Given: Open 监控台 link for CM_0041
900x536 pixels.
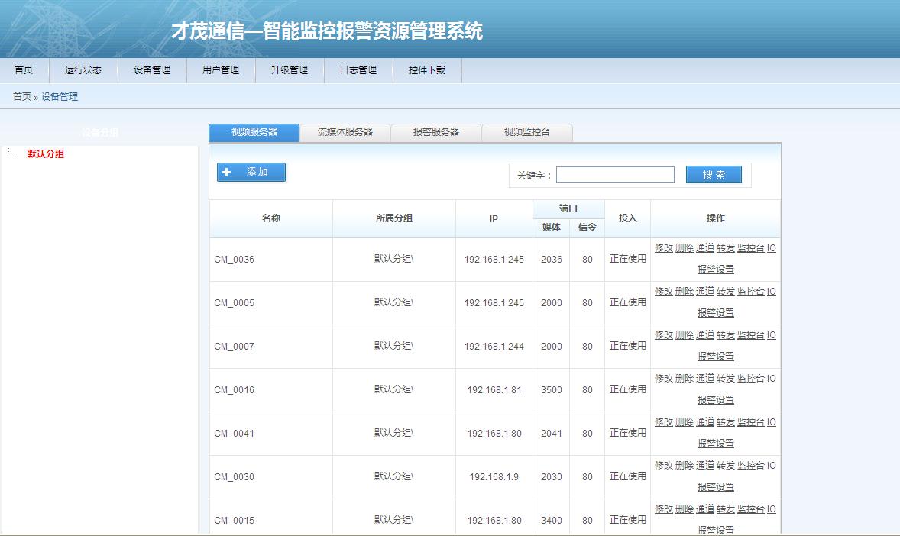Looking at the screenshot, I should pos(750,422).
